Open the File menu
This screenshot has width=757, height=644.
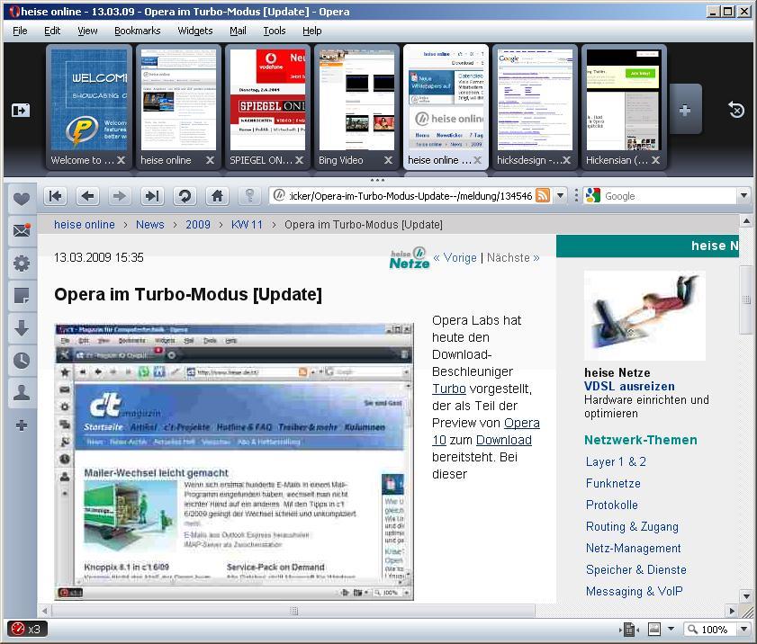(20, 31)
